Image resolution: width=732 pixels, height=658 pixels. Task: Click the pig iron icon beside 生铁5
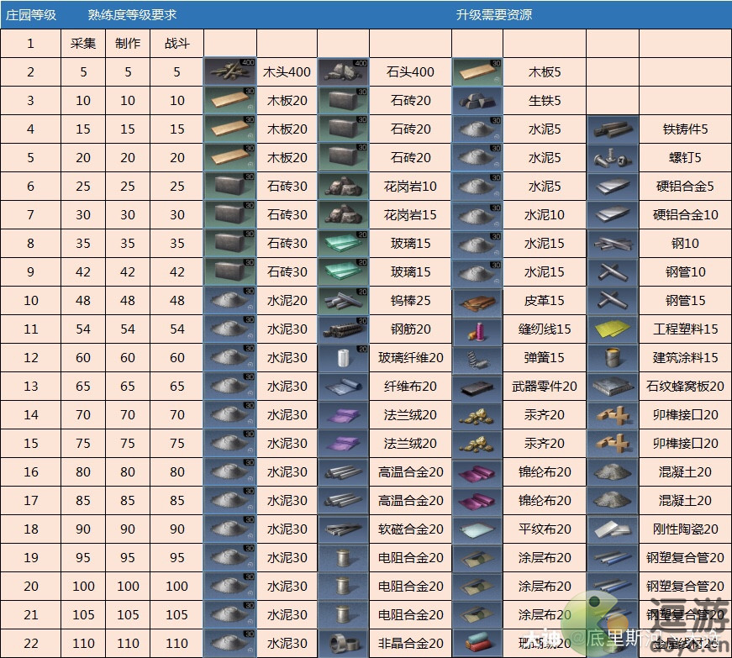click(477, 100)
